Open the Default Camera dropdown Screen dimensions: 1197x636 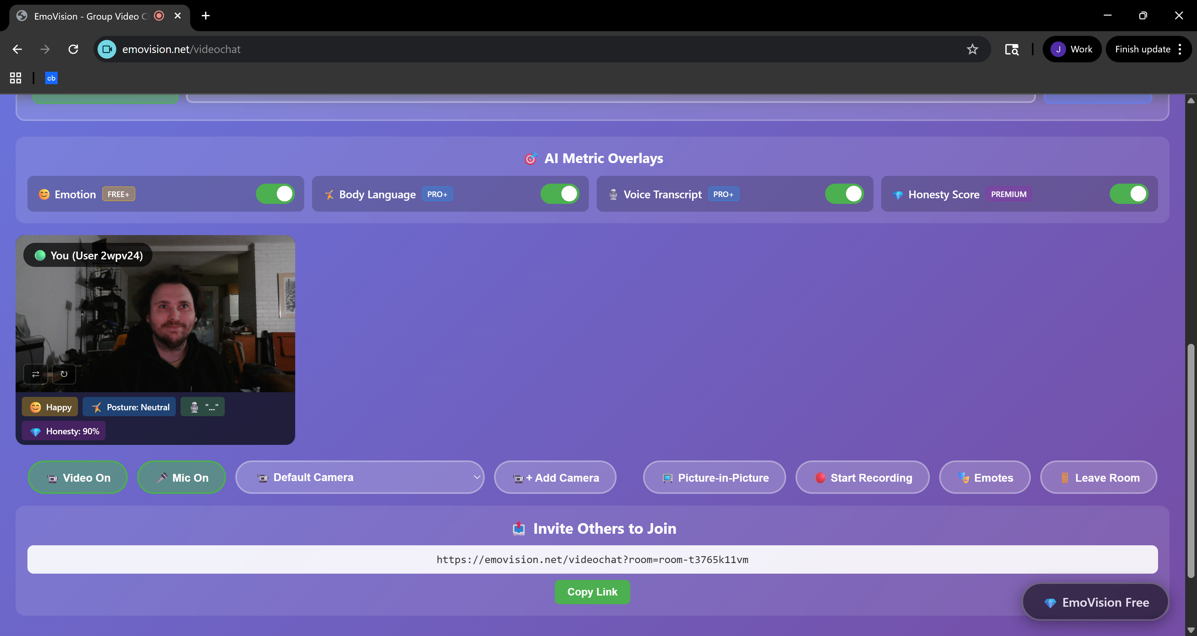coord(360,477)
